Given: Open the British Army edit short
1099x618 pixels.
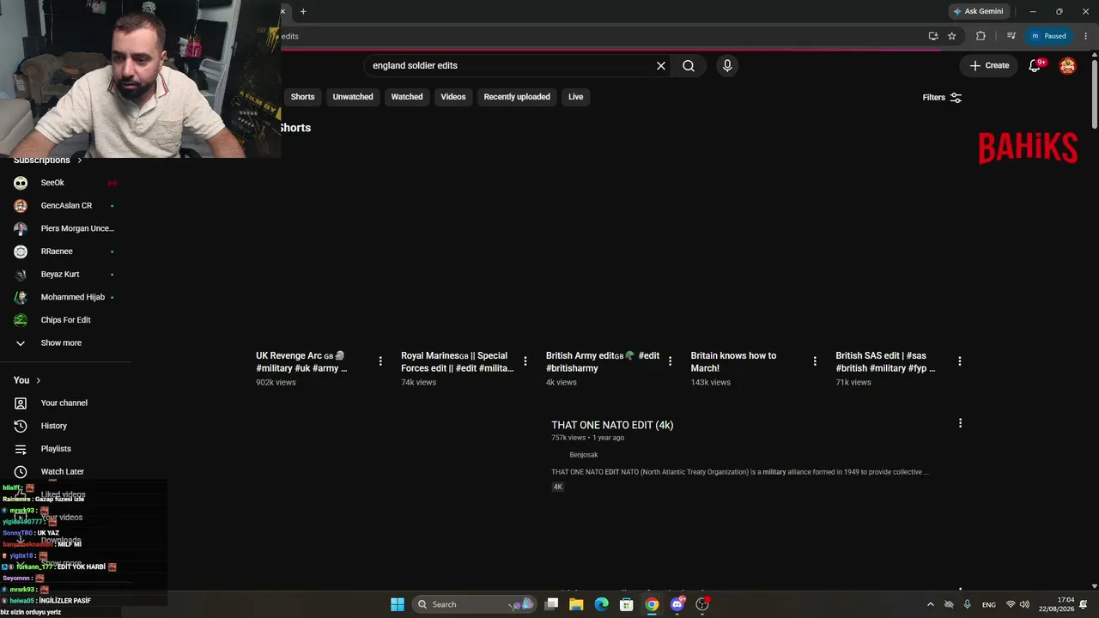Looking at the screenshot, I should coord(603,361).
